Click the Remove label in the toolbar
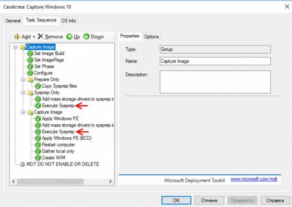Screen dimensions: 292x207 click(x=54, y=37)
